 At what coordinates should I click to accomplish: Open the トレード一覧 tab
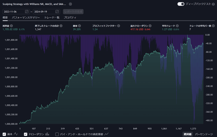[52, 18]
